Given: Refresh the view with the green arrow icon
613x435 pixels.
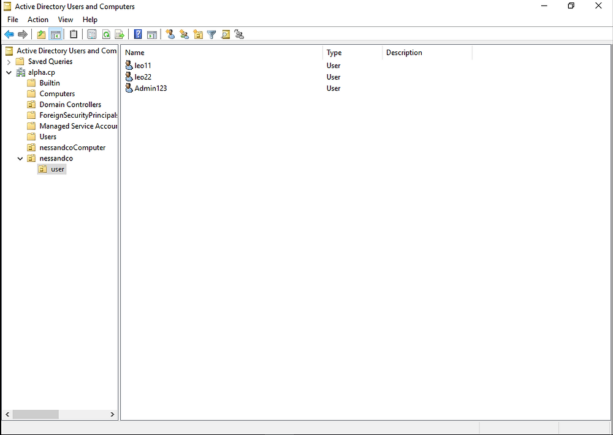Looking at the screenshot, I should click(106, 34).
